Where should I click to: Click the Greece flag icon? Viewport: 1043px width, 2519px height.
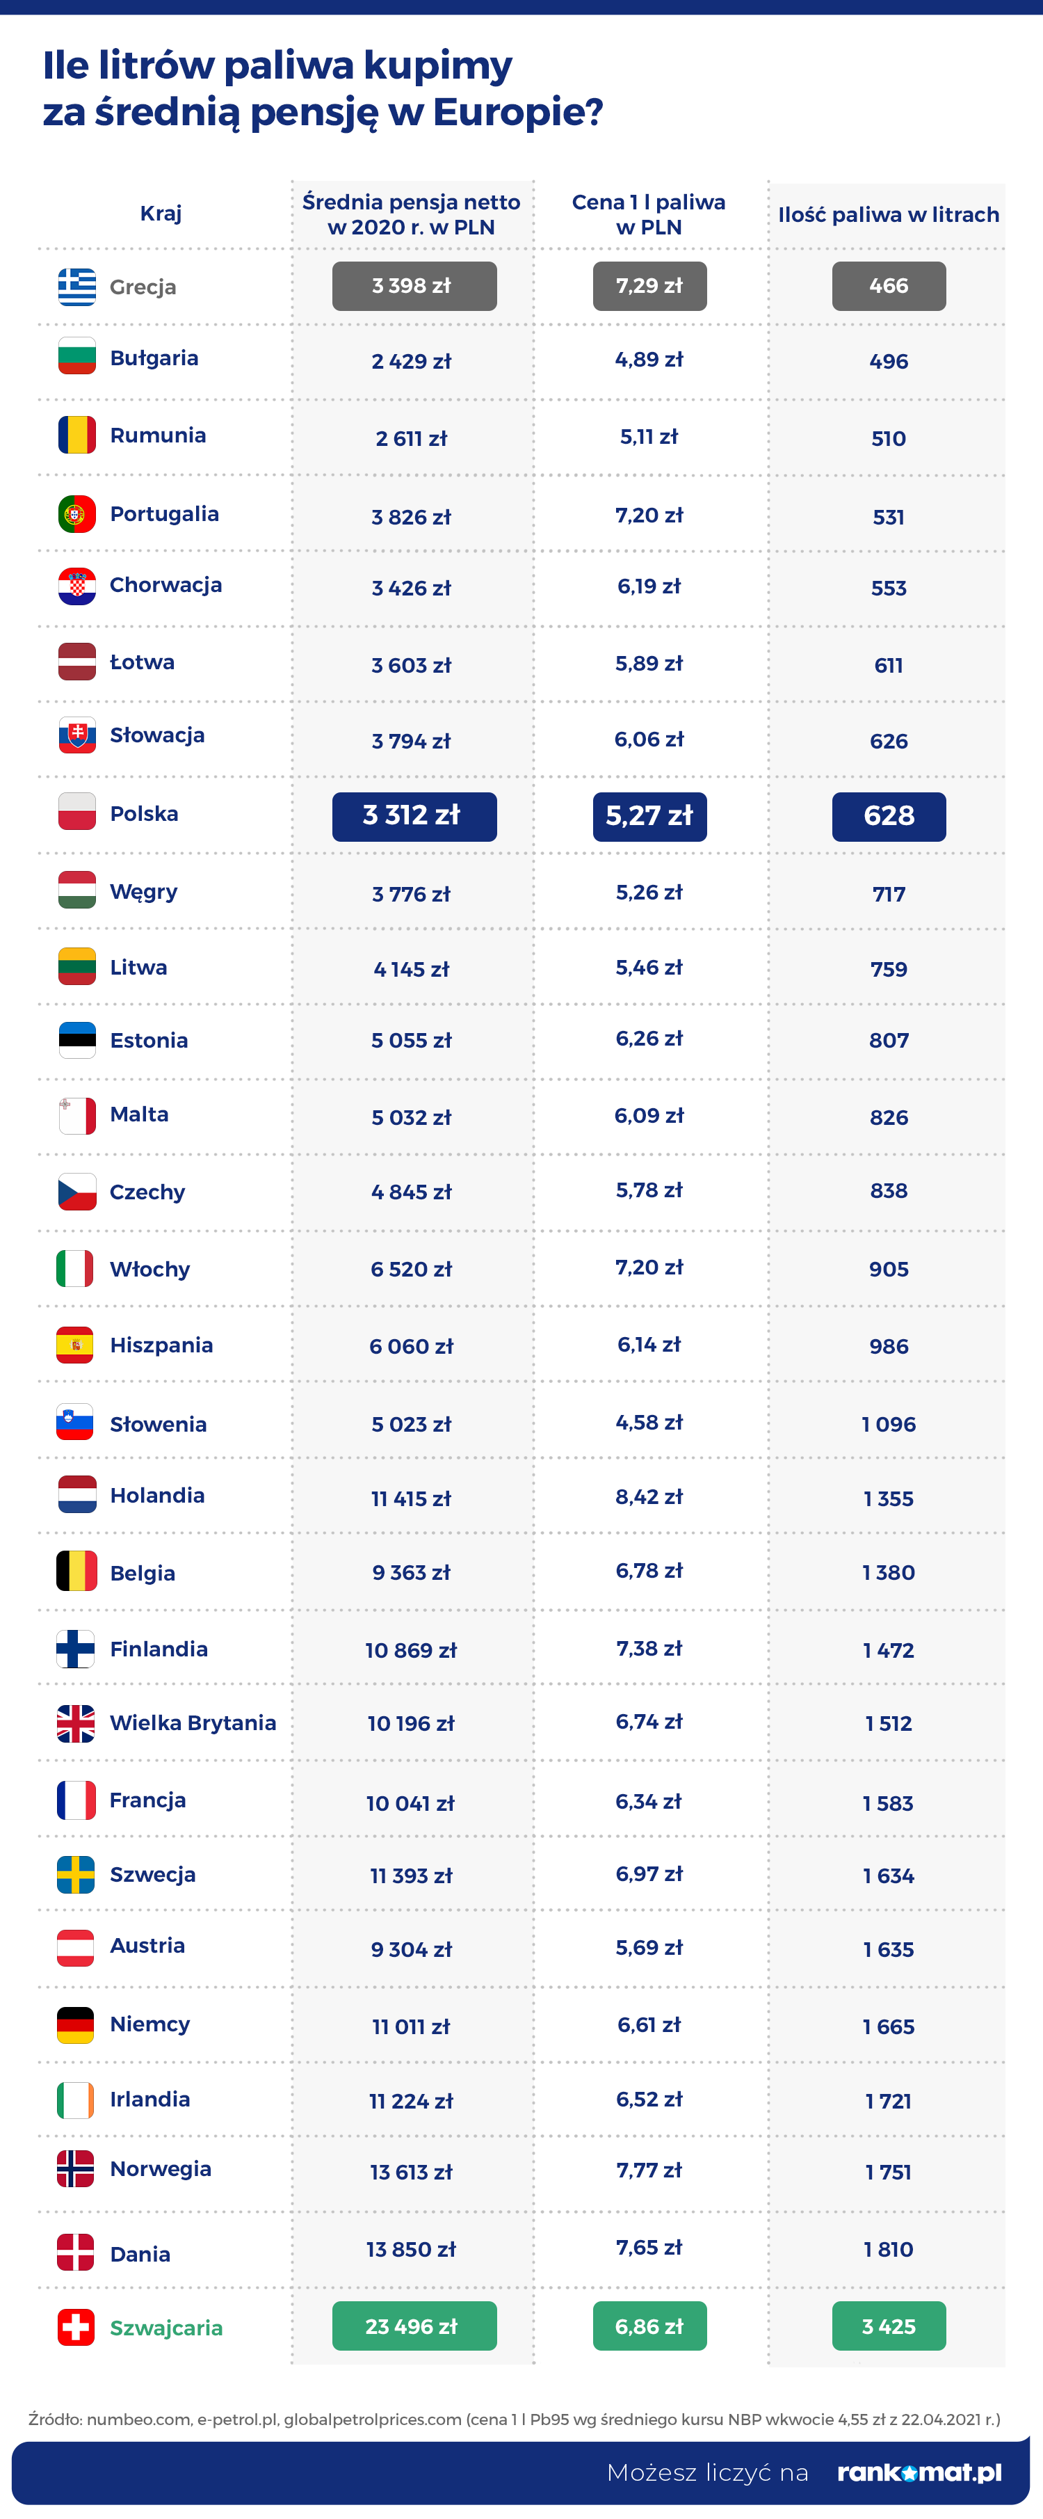pos(76,287)
